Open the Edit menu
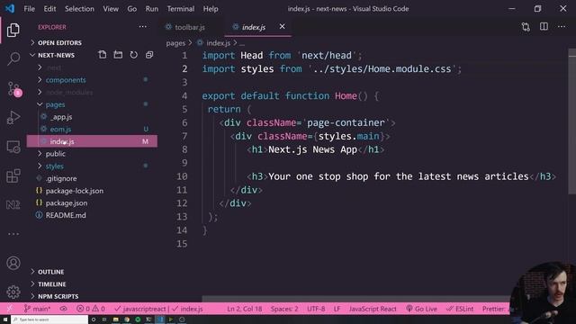 [x=49, y=8]
